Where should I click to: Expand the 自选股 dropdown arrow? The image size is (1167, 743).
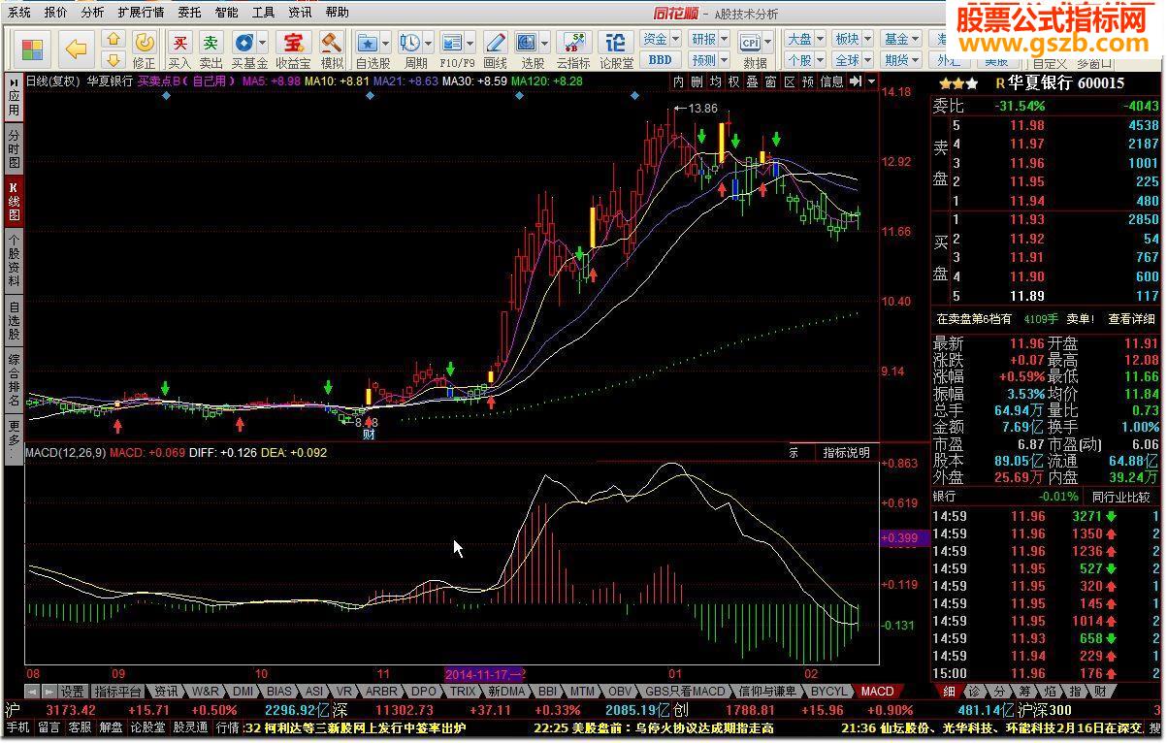[386, 43]
